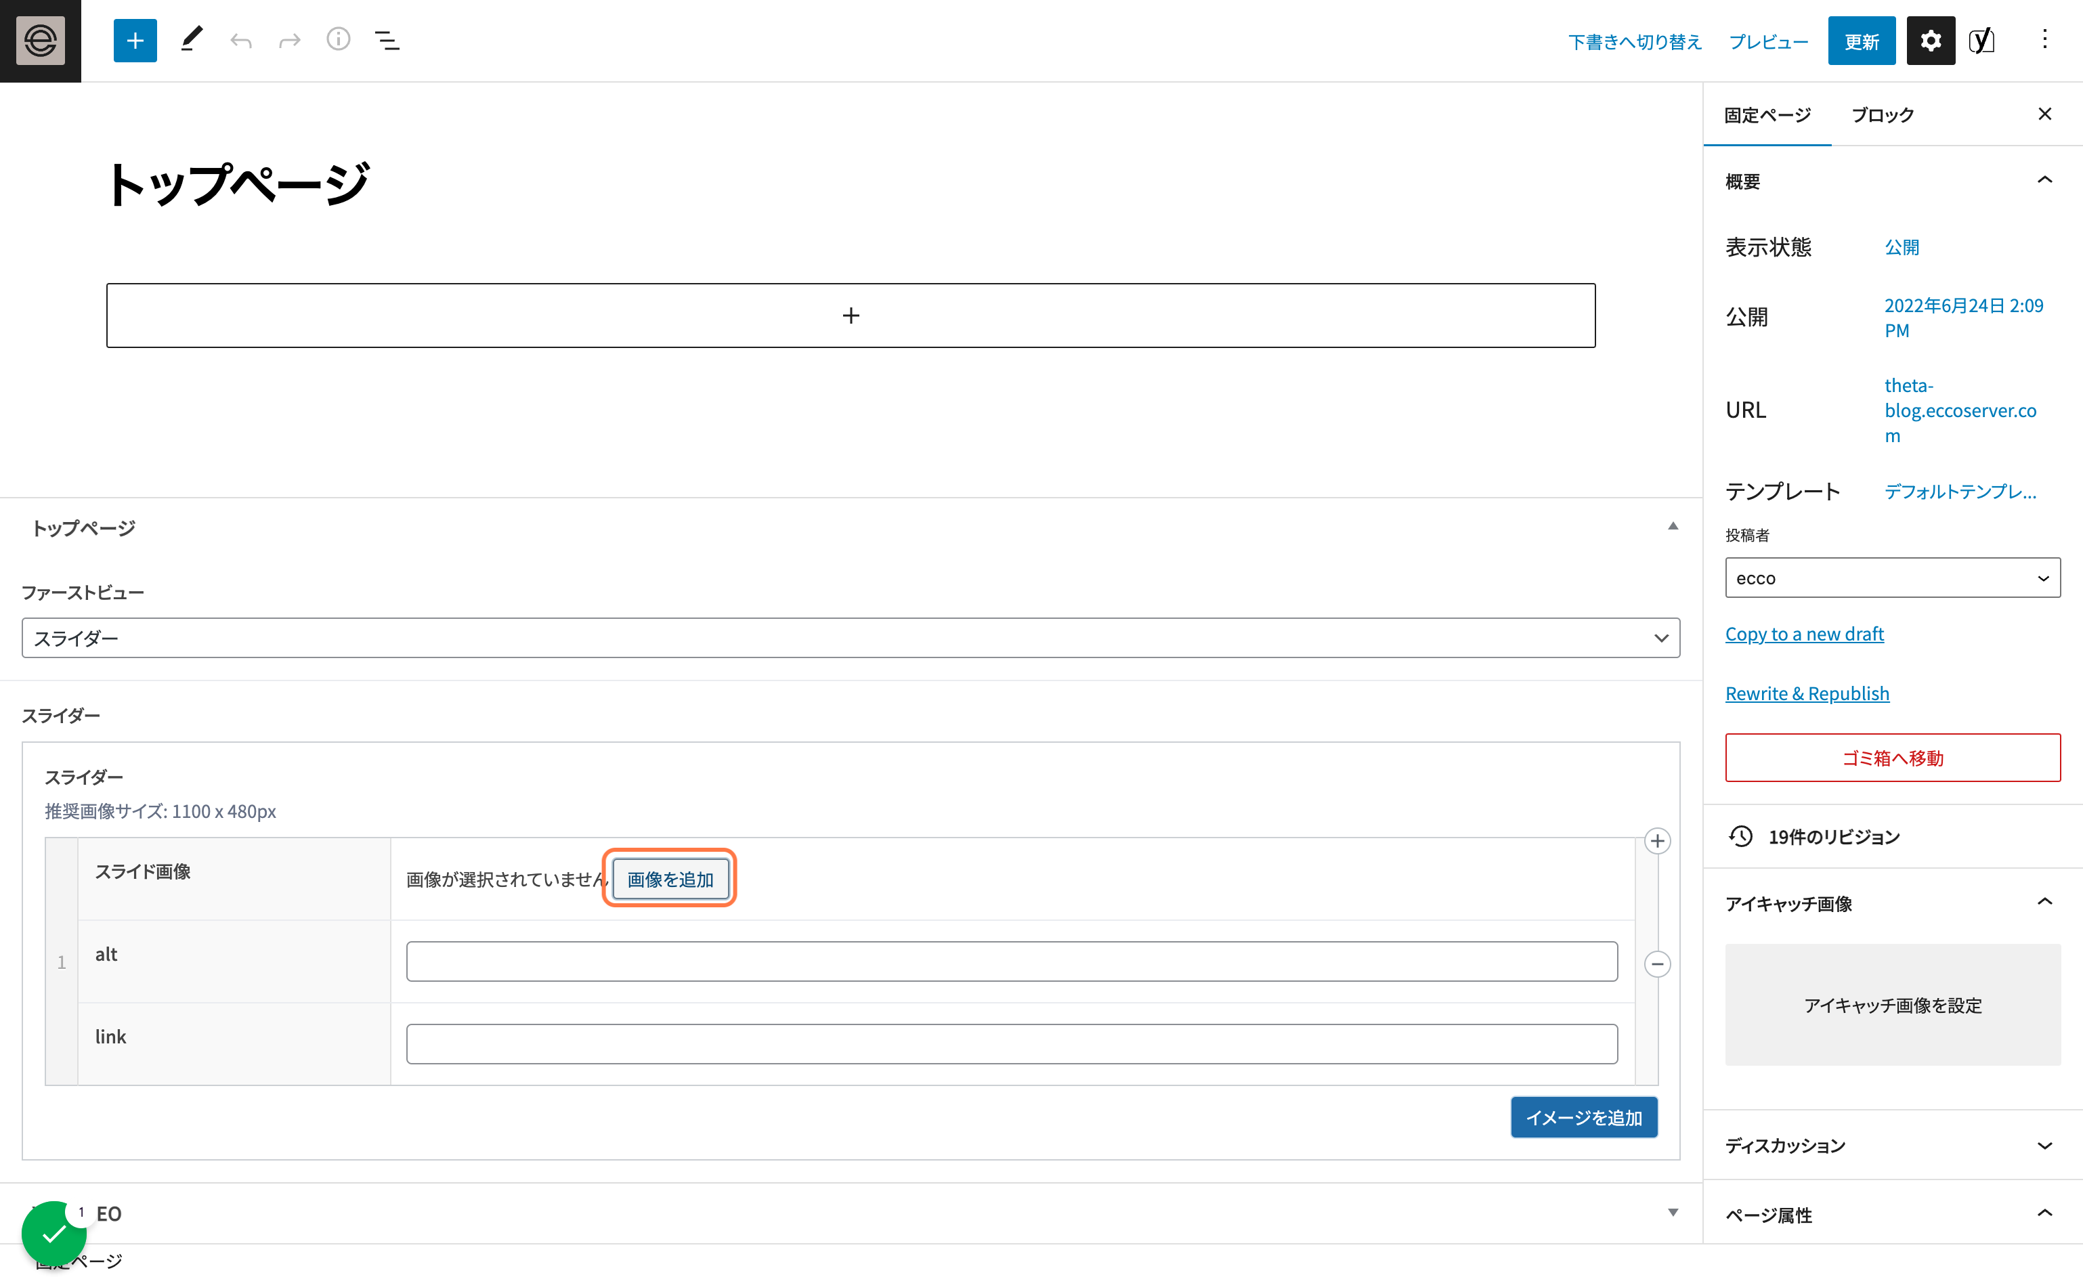Close the settings sidebar
The image size is (2083, 1277).
click(x=2045, y=114)
